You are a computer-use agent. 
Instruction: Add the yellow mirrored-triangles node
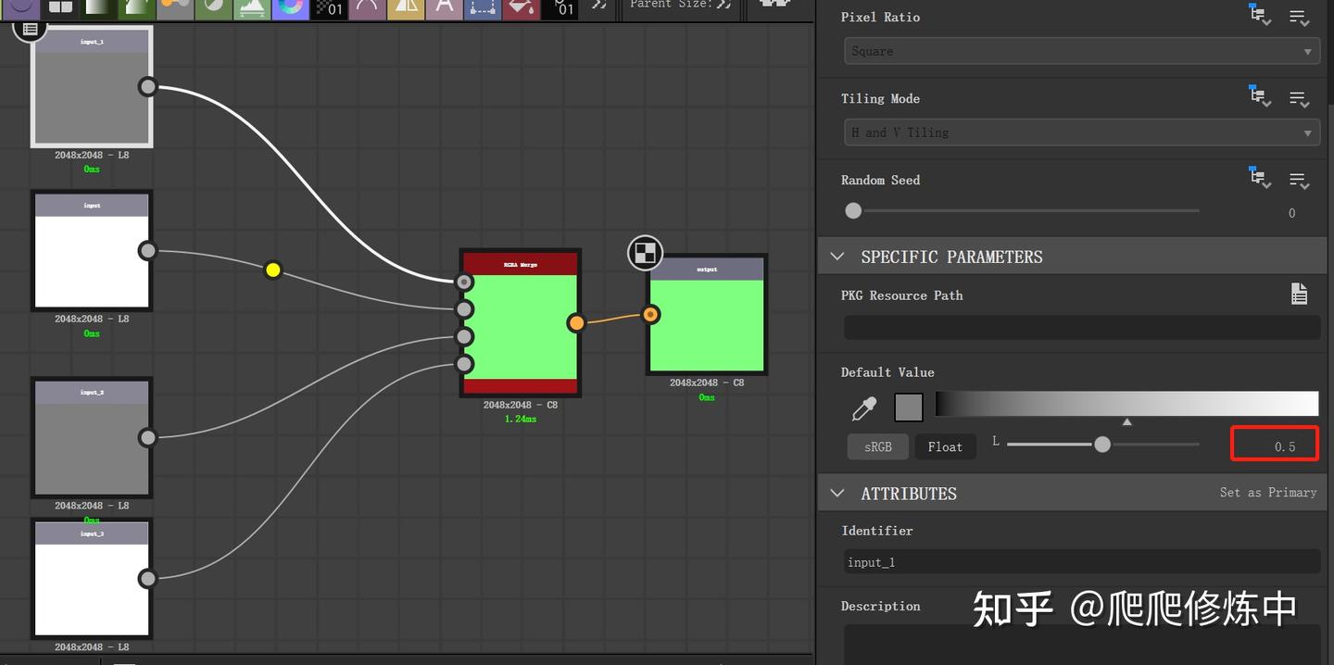coord(406,8)
